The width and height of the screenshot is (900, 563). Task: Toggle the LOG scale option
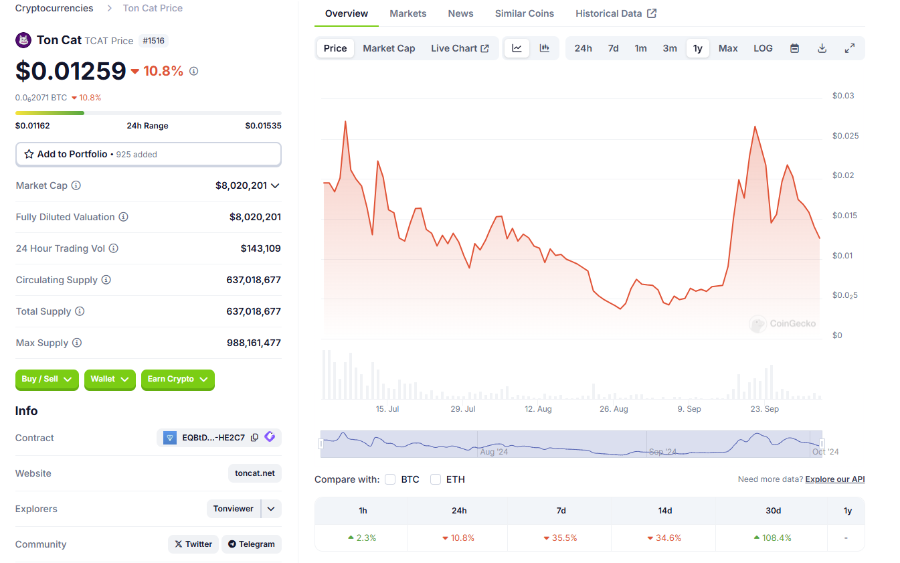coord(763,48)
